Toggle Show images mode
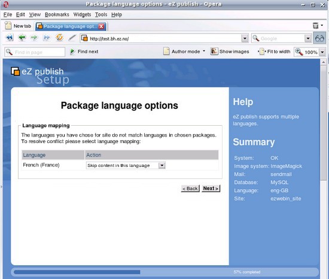 tap(230, 51)
